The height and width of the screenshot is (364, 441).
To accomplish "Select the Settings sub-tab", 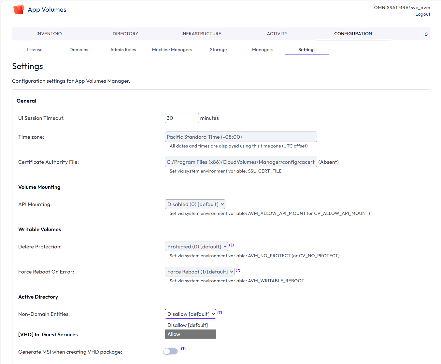I will pos(307,49).
